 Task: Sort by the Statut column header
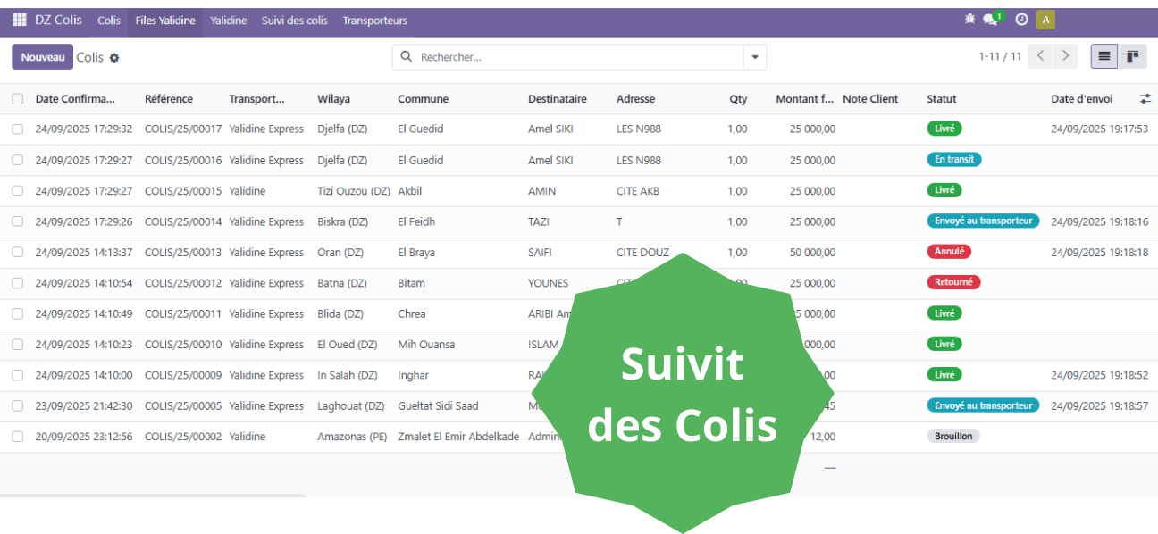942,99
